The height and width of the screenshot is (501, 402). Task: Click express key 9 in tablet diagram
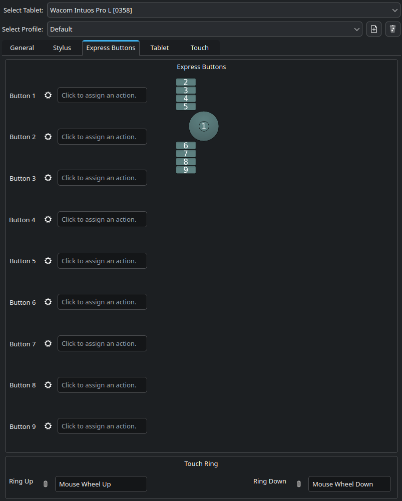click(186, 170)
